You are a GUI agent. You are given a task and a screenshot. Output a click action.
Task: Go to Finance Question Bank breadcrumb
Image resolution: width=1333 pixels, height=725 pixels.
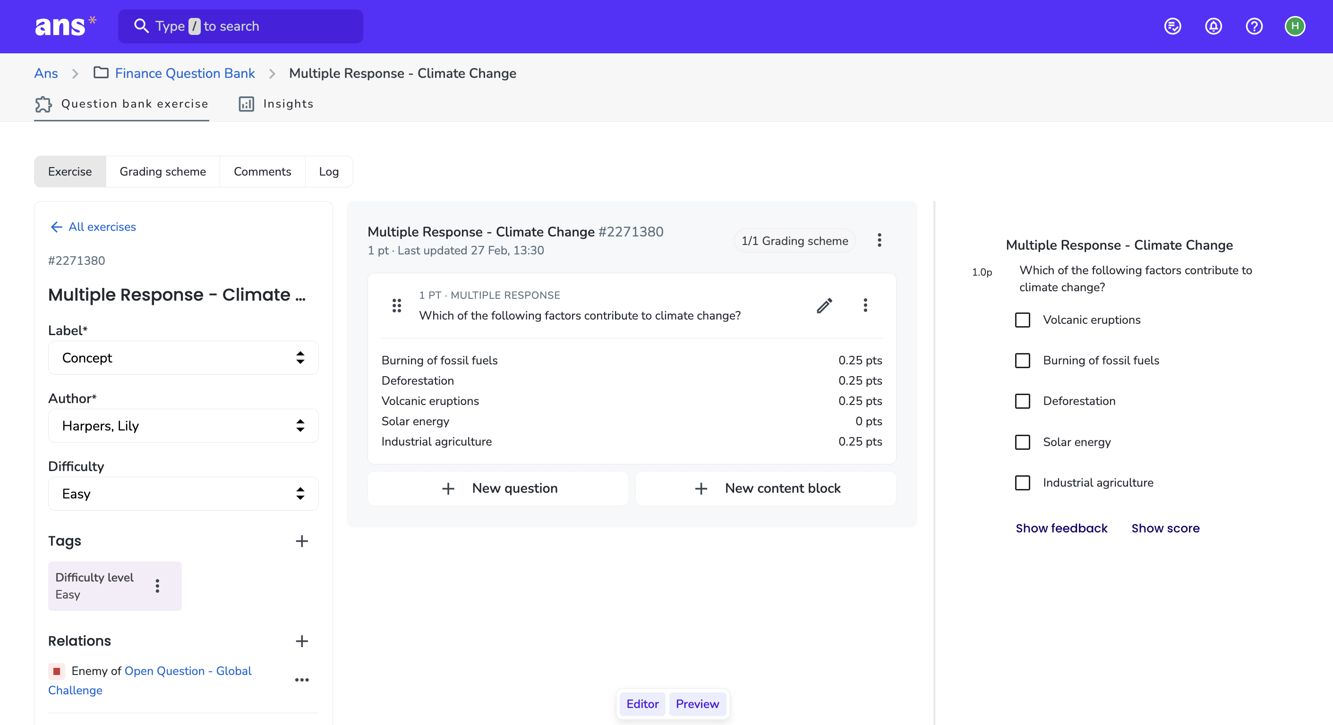pyautogui.click(x=185, y=74)
